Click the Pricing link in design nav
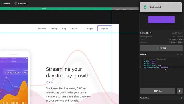The image size is (184, 104). click(x=54, y=29)
